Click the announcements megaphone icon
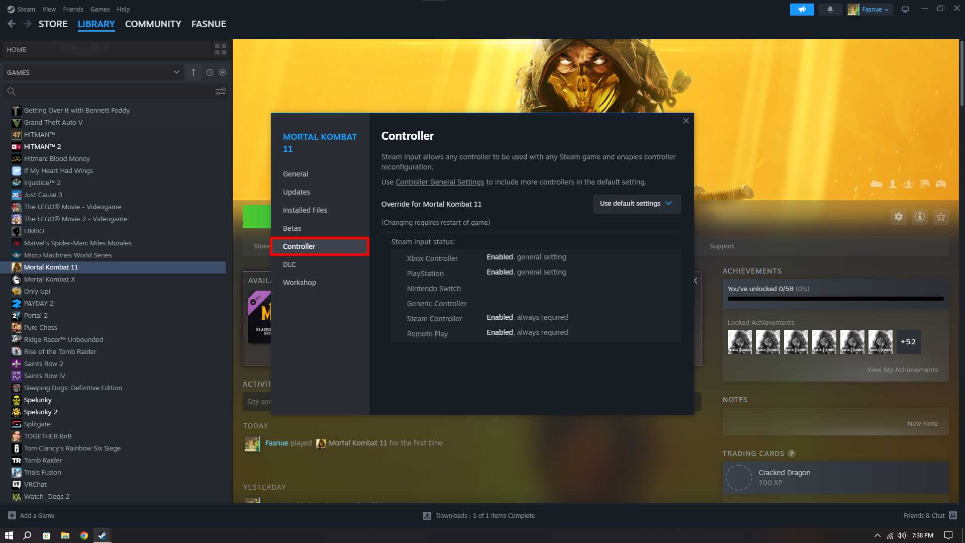The image size is (965, 543). pos(802,10)
